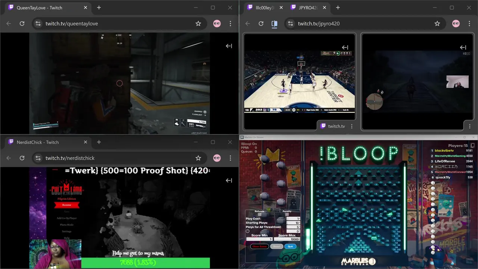
Task: Go back in the QueenTayLove window
Action: coord(9,24)
